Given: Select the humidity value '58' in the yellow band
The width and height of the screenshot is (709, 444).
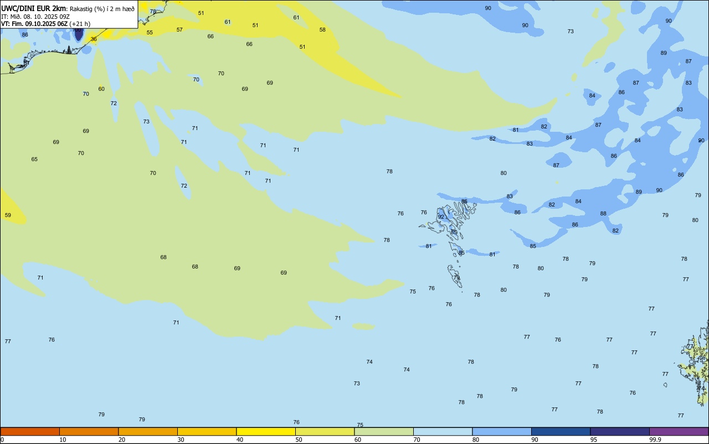Looking at the screenshot, I should (x=322, y=30).
